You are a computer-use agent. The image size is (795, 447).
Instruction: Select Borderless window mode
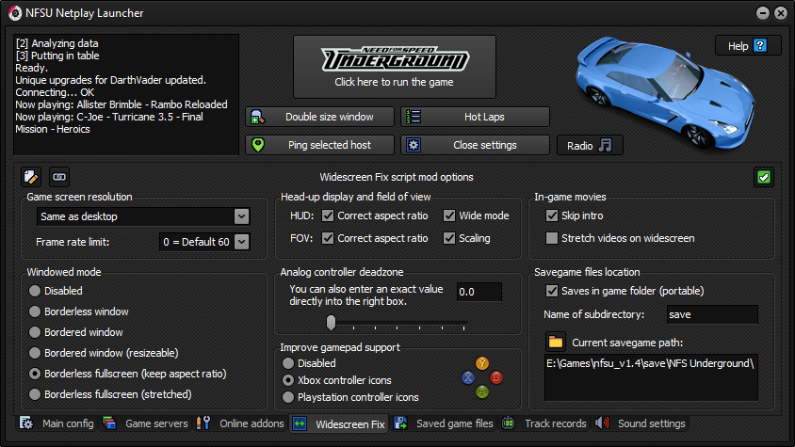click(35, 311)
